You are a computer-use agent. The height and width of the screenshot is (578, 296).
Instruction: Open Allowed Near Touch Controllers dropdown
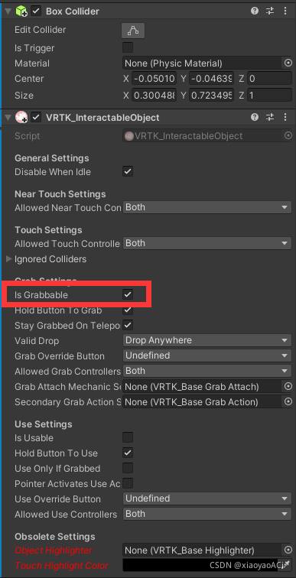click(x=207, y=207)
